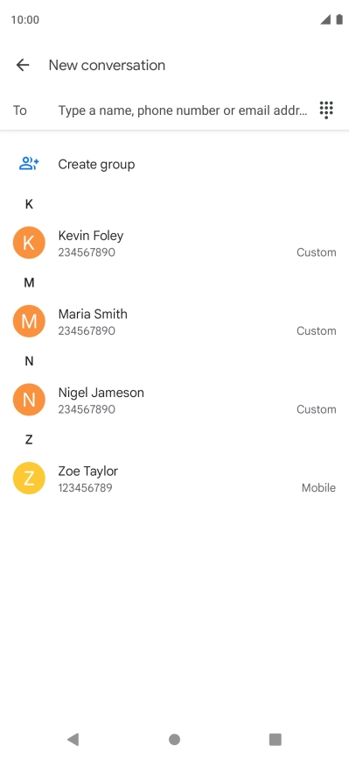The image size is (349, 759).
Task: Tap the Create group people icon
Action: (x=29, y=164)
